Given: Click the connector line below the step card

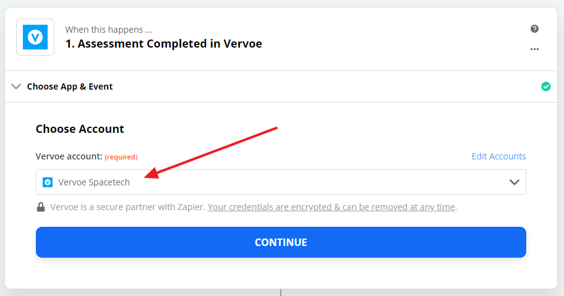Looking at the screenshot, I should 281,292.
